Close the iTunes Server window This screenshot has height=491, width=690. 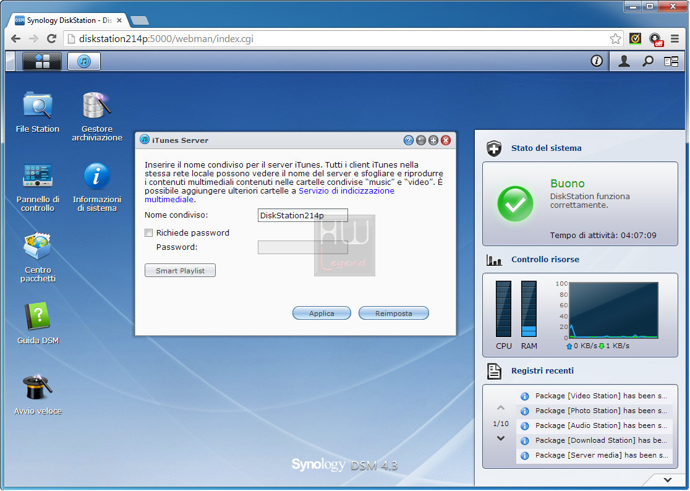[446, 140]
